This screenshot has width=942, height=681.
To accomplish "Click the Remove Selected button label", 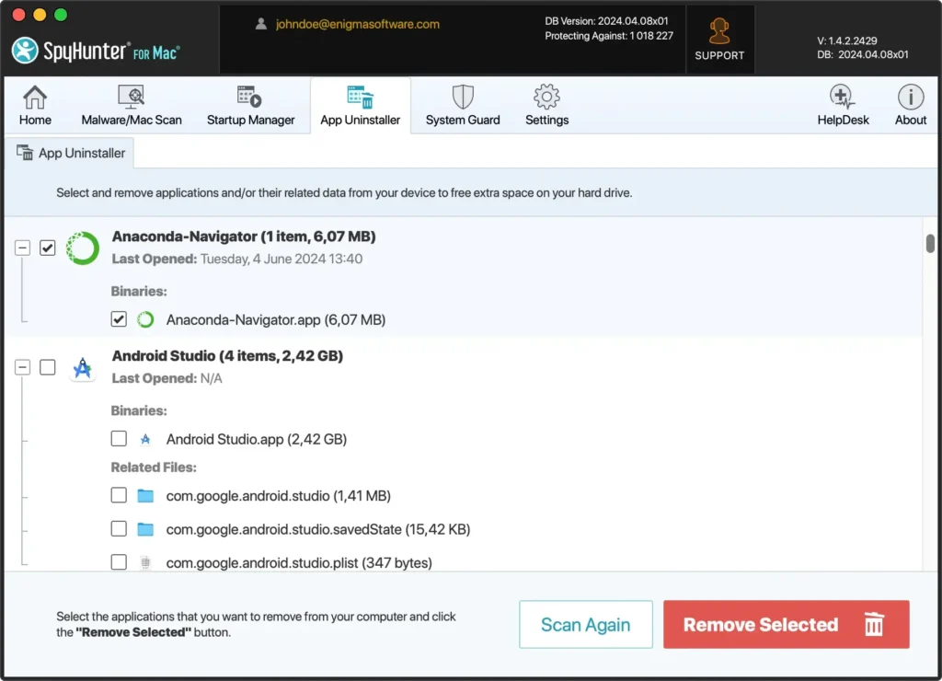I will pos(761,625).
